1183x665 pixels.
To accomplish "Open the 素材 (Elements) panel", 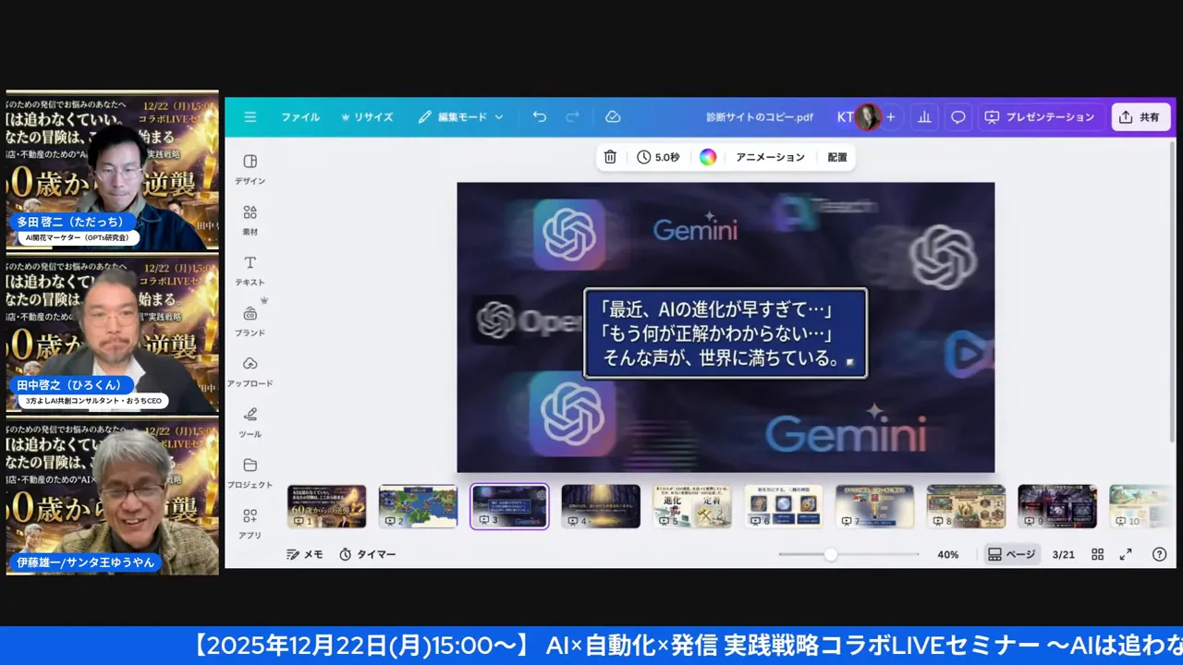I will (x=249, y=220).
